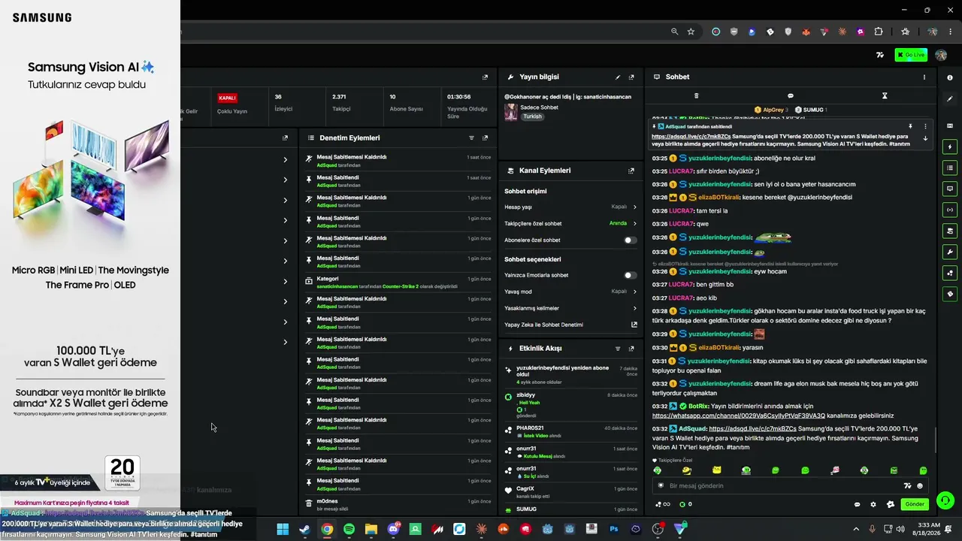Viewport: 962px width, 541px height.
Task: Toggle the wrench panel icon in sidebar
Action: 950,252
